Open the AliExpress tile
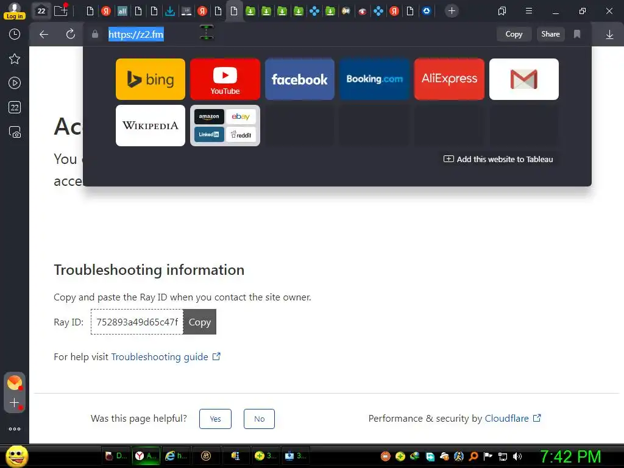The height and width of the screenshot is (468, 624). [x=449, y=79]
